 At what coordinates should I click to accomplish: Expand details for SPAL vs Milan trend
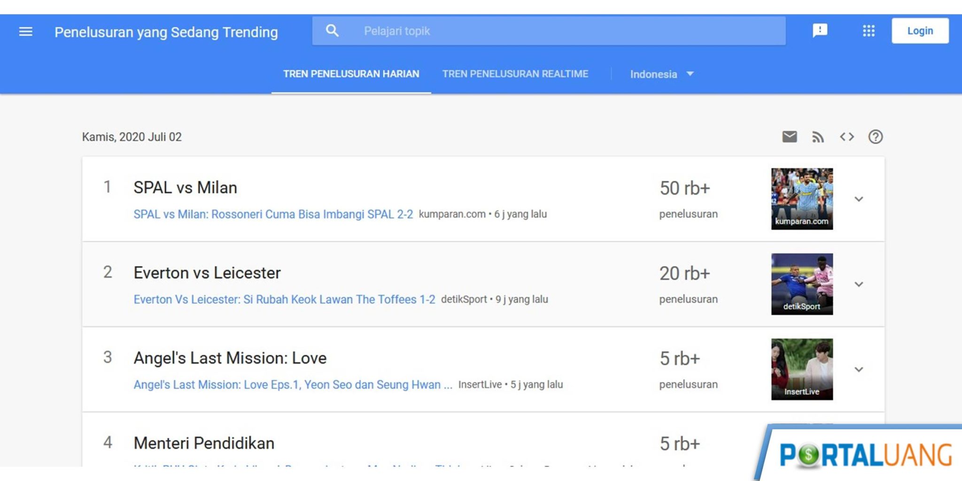point(859,199)
